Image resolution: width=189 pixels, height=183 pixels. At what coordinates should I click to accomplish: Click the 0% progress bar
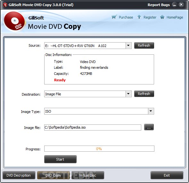[99, 149]
